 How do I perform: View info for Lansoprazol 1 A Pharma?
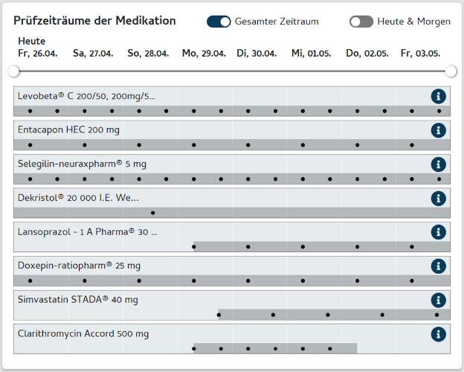coord(438,232)
